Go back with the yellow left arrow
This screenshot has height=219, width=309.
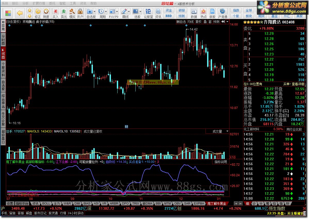[20, 13]
